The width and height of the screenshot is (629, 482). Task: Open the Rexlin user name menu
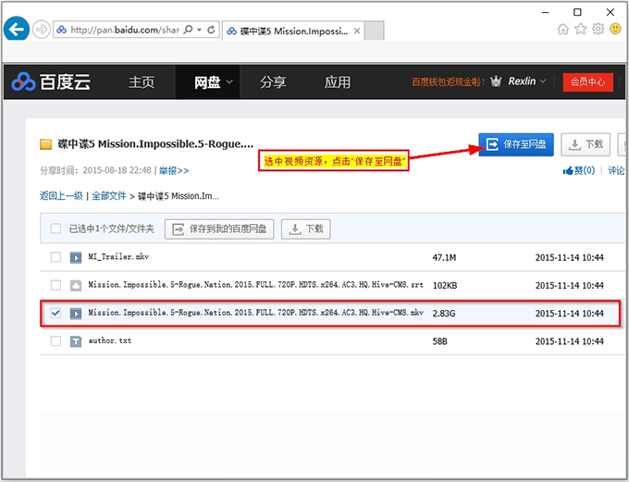click(x=522, y=81)
